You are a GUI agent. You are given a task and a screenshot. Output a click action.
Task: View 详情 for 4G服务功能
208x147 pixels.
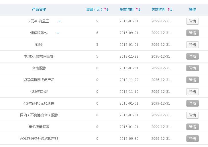192,92
